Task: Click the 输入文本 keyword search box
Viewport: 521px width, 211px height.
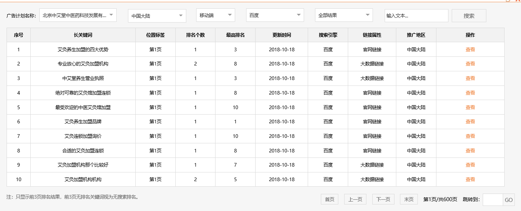Action: 416,15
